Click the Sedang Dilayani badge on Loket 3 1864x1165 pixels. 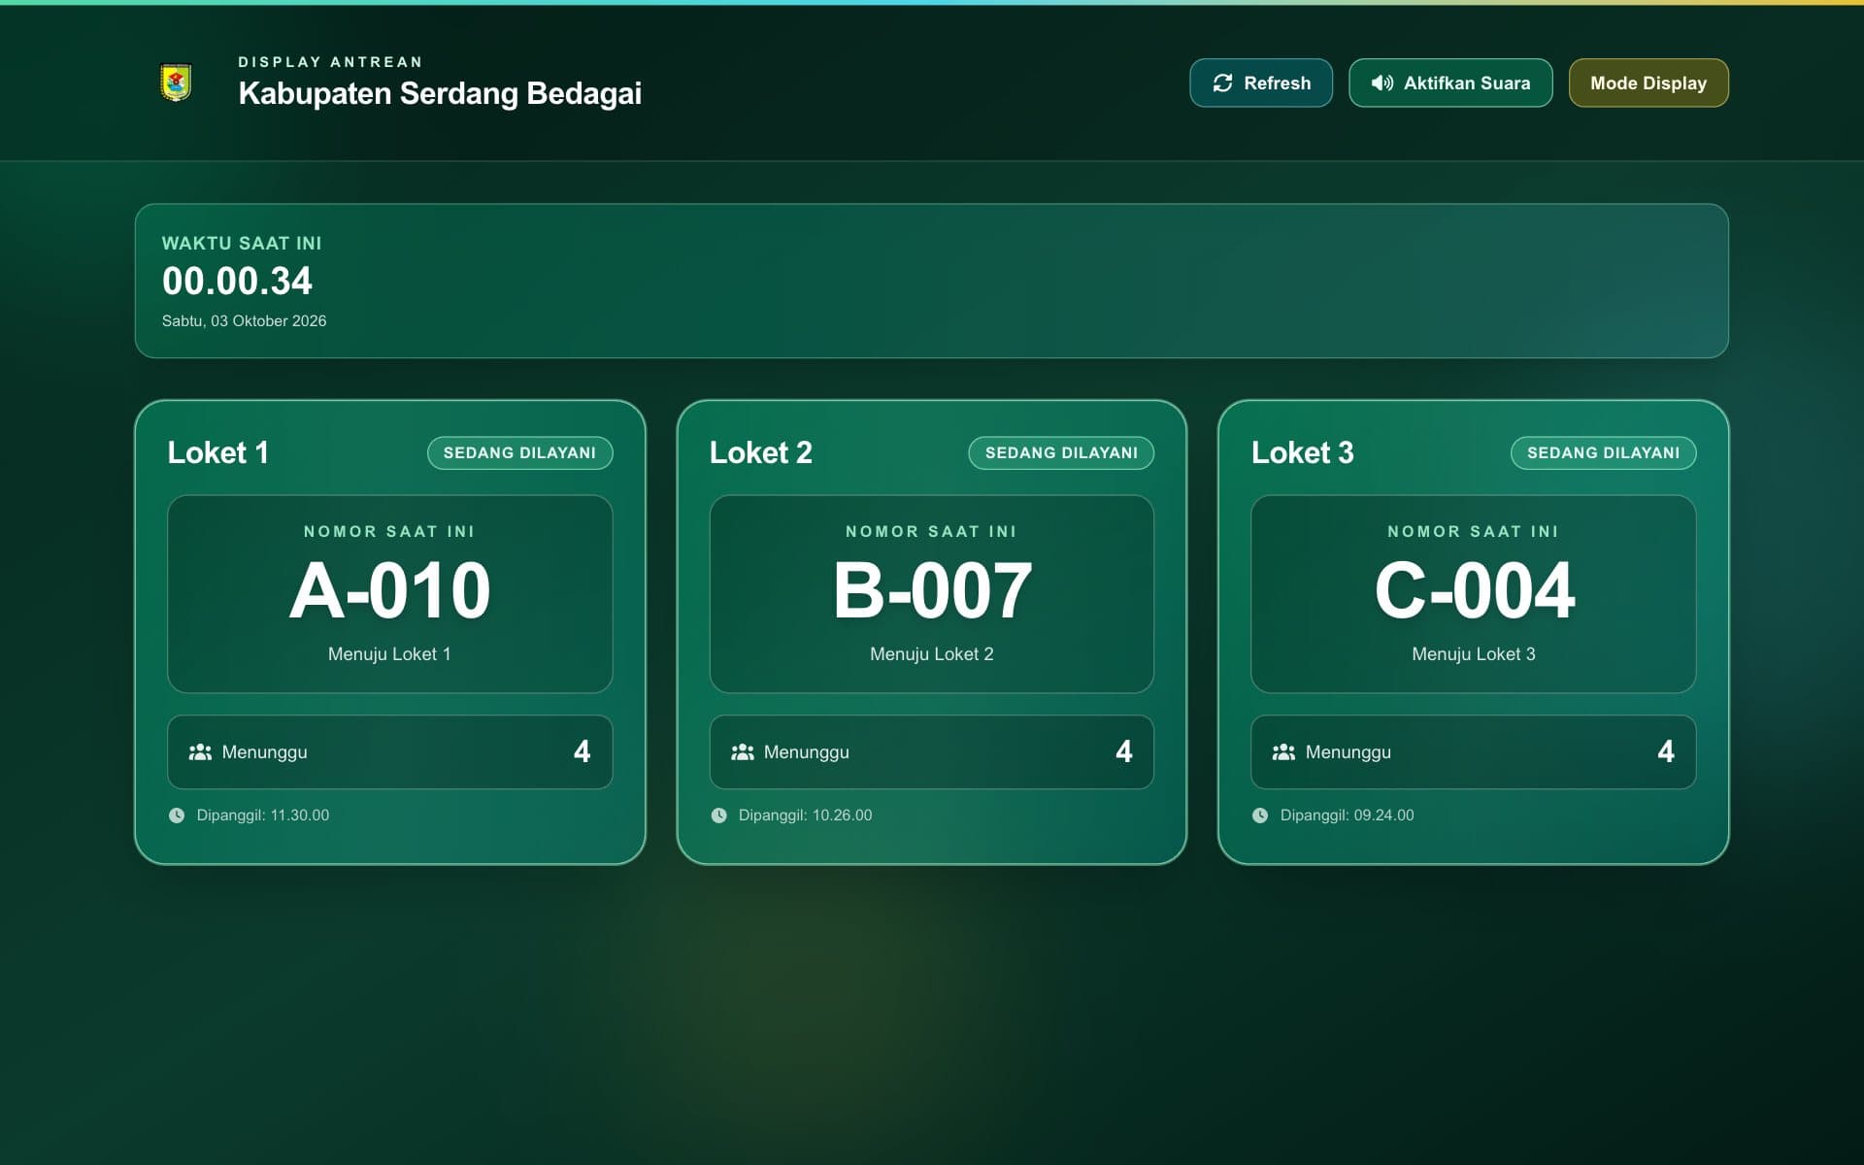tap(1603, 453)
